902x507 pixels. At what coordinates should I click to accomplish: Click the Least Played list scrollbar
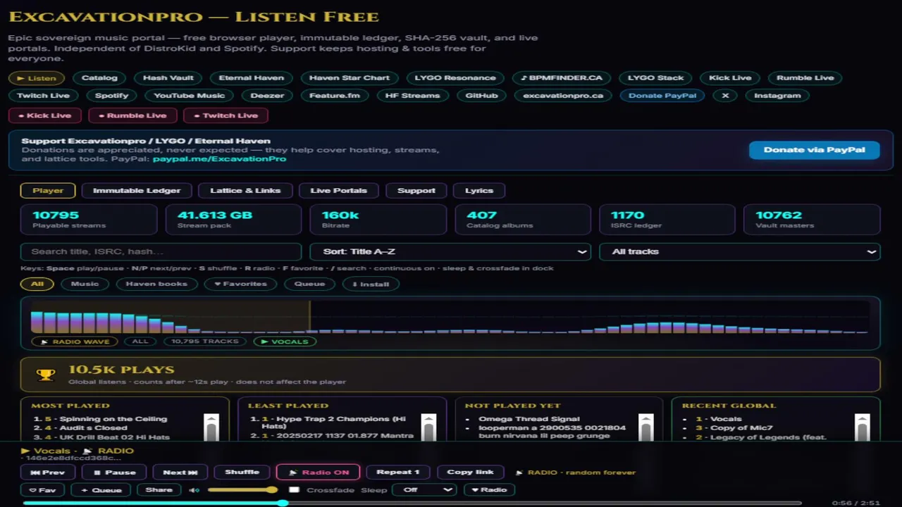[428, 427]
